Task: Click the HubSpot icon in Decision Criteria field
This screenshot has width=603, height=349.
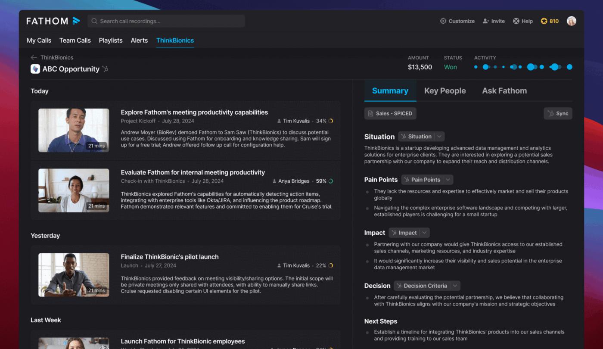Action: point(399,286)
